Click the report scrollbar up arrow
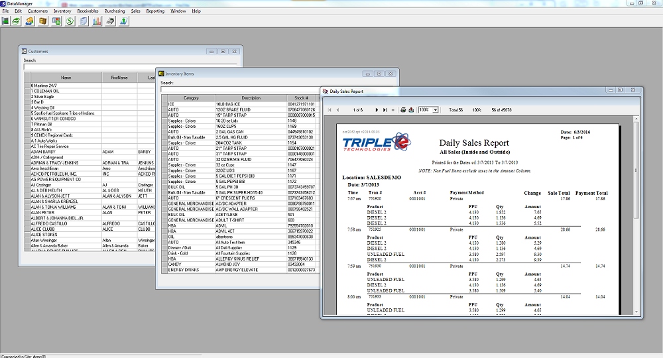 pos(636,119)
